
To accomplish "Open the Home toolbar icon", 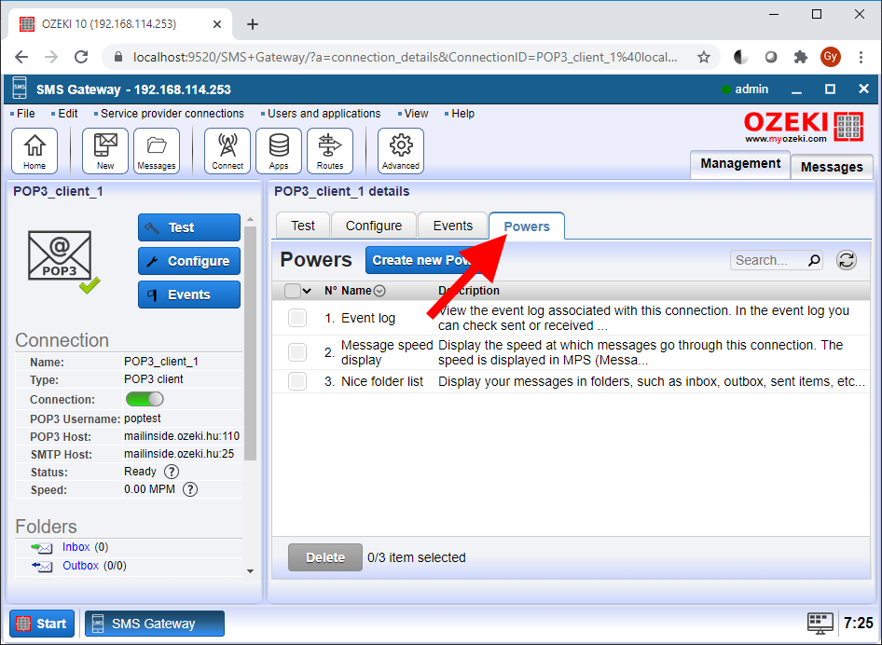I will (34, 151).
